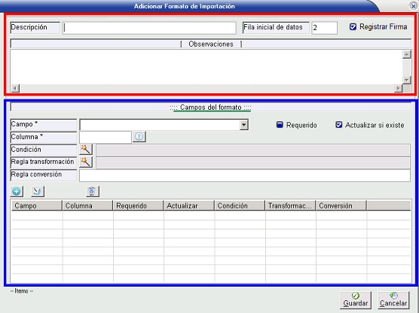Screen dimensions: 419x313
Task: Click the Observaciones scroll up arrow
Action: tap(406, 54)
